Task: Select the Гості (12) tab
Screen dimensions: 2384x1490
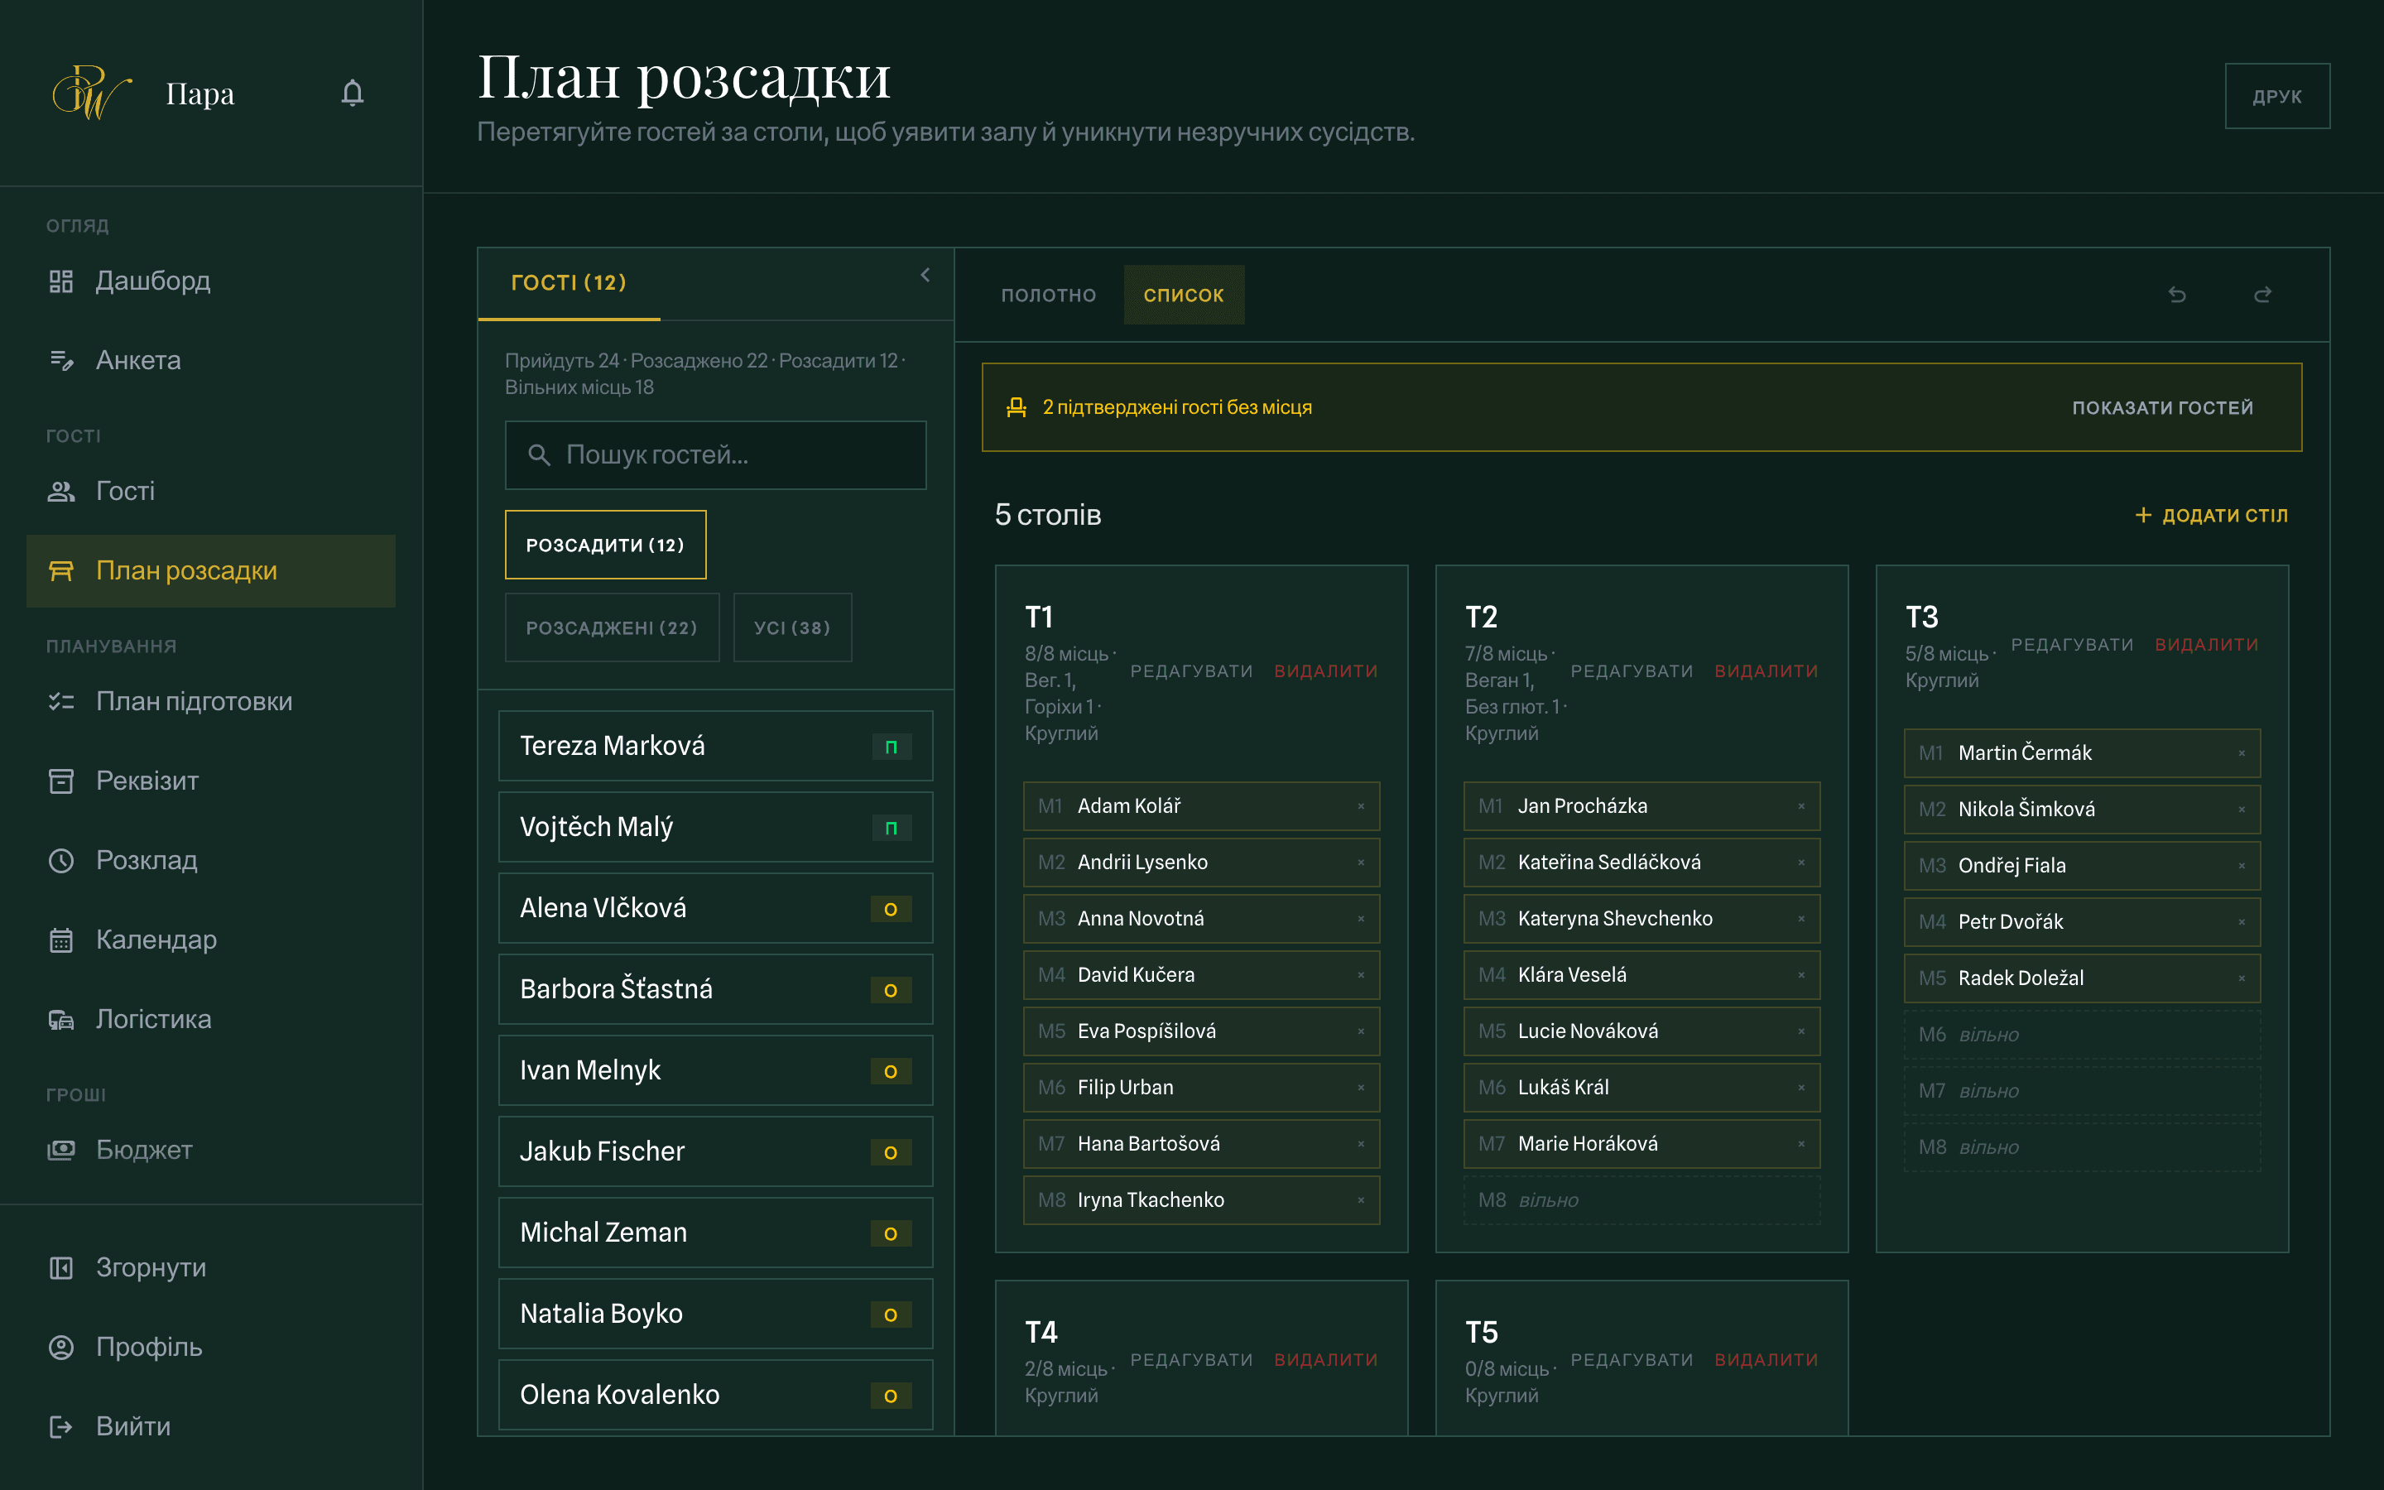Action: pyautogui.click(x=569, y=284)
